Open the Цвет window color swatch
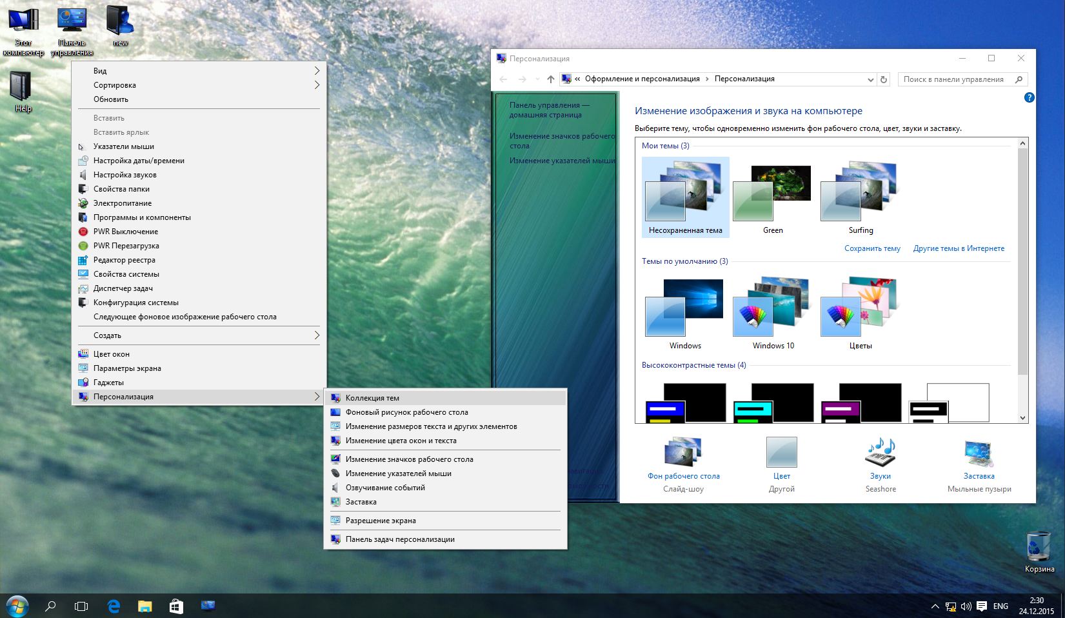The height and width of the screenshot is (618, 1065). (x=781, y=452)
